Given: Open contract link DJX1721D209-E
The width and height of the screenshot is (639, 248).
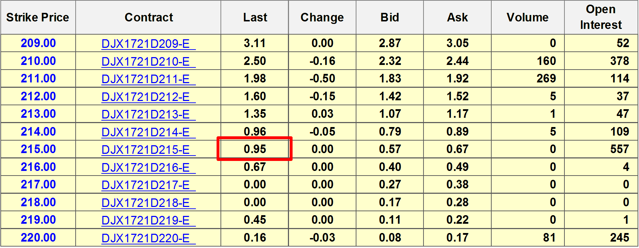Looking at the screenshot, I should point(146,44).
